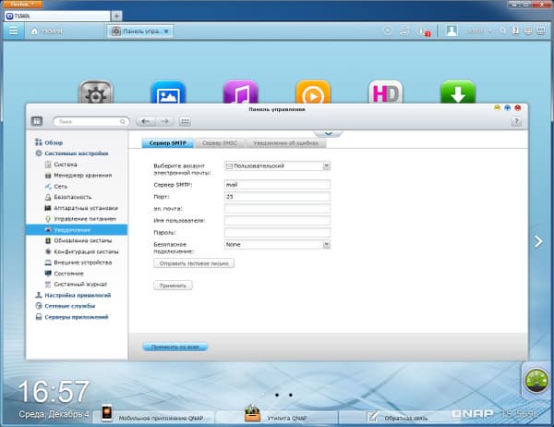Open the Безопасное подключение None dropdown
Image resolution: width=554 pixels, height=427 pixels.
pos(277,244)
